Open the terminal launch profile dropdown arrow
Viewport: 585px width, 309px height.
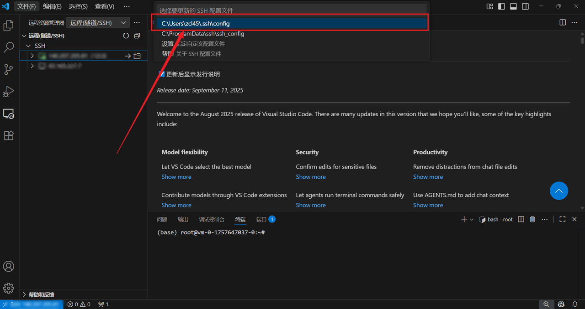pyautogui.click(x=472, y=219)
